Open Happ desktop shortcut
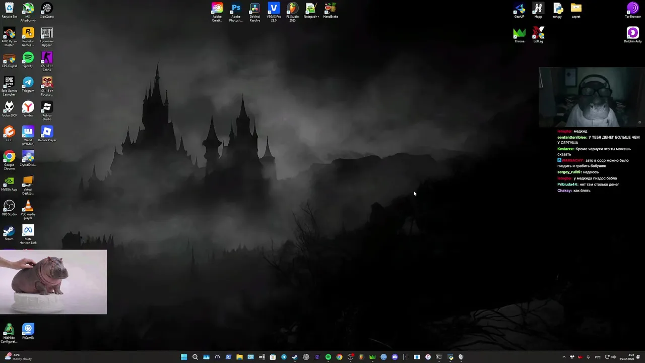Screen dimensions: 645x363 (538, 11)
